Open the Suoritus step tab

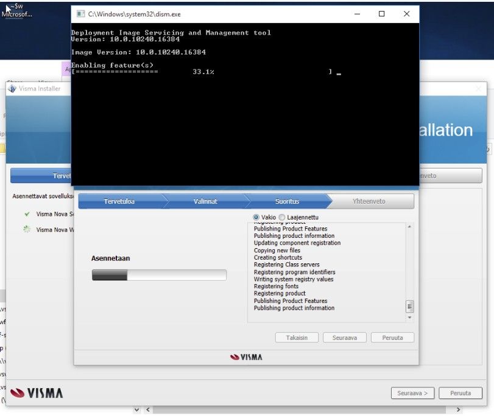[x=287, y=201]
